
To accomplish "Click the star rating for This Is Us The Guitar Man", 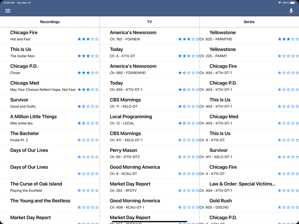I will pos(88,56).
